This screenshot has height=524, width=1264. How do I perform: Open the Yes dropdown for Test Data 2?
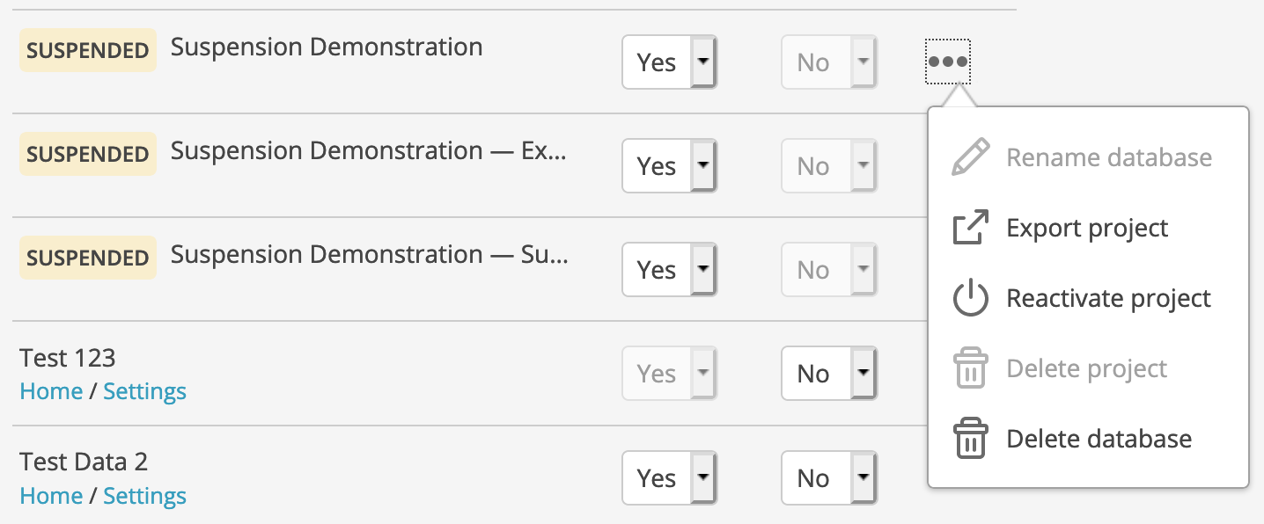pos(669,477)
